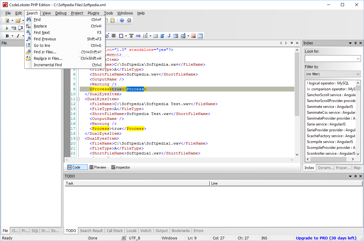Select "$animate service : AngularJS" in Index list
This screenshot has width=364, height=241.
(x=330, y=106)
